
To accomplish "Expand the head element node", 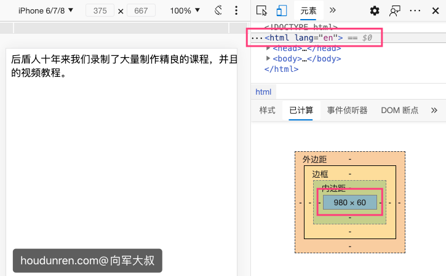I will tap(268, 49).
